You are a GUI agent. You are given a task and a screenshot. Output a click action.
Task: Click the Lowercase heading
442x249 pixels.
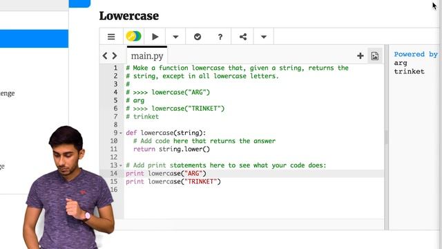pos(129,16)
